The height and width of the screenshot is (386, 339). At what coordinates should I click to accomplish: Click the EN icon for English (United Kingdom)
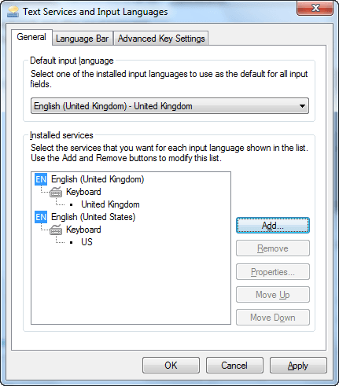pos(41,179)
